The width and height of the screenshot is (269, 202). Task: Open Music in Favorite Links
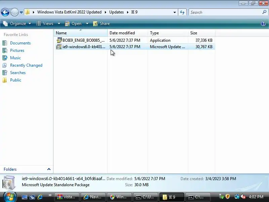click(x=15, y=58)
